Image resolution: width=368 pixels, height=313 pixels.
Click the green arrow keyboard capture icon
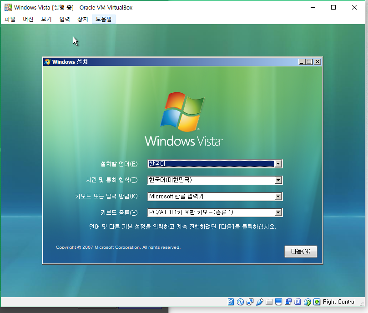tap(317, 302)
